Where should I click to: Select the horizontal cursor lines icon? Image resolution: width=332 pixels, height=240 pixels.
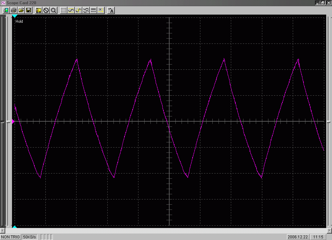pos(71,10)
